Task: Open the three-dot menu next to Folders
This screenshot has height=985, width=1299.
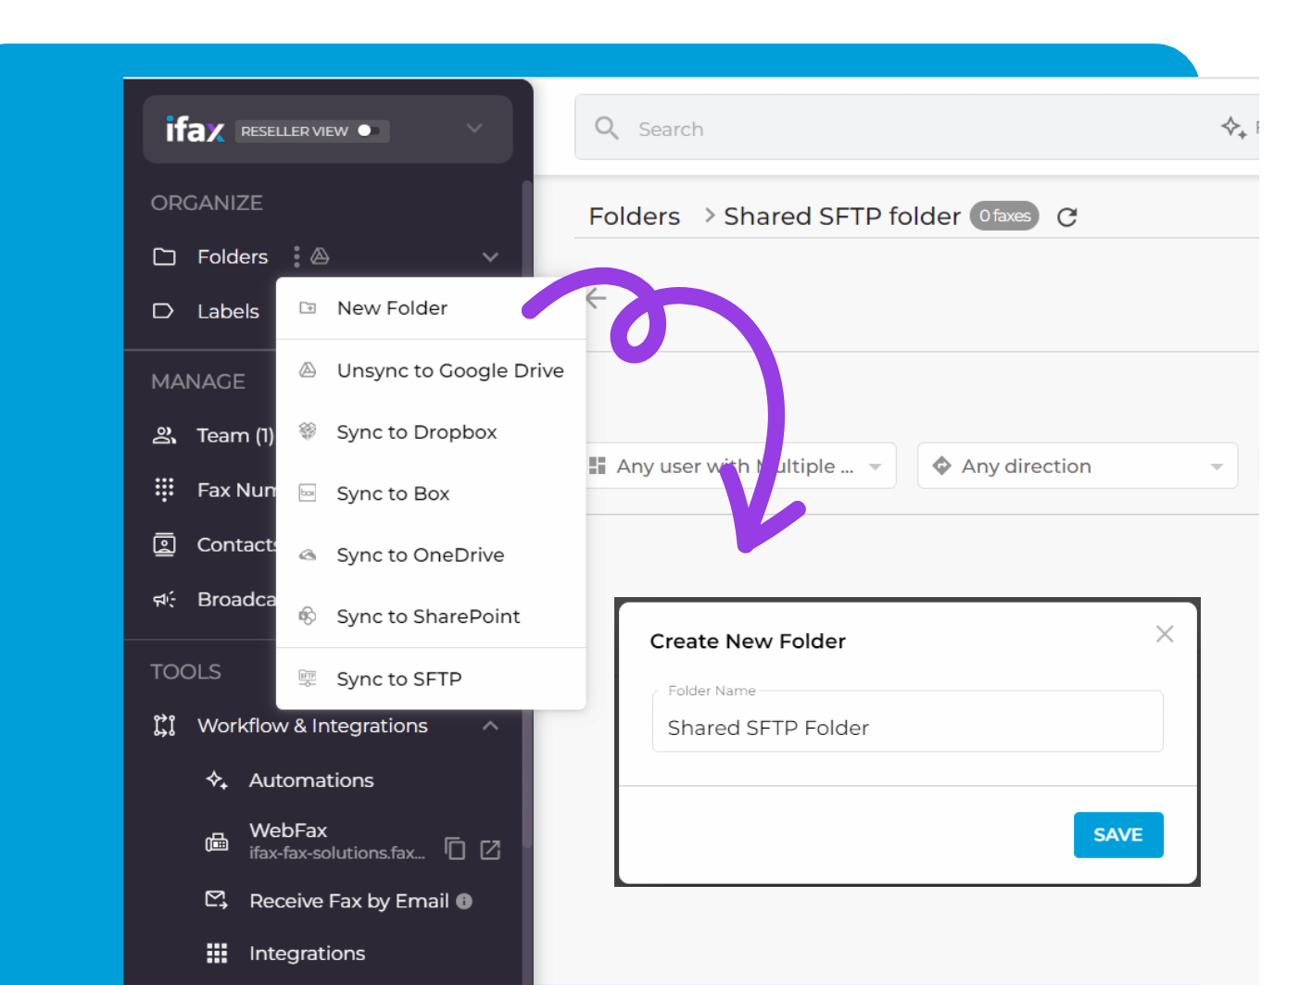Action: (296, 256)
